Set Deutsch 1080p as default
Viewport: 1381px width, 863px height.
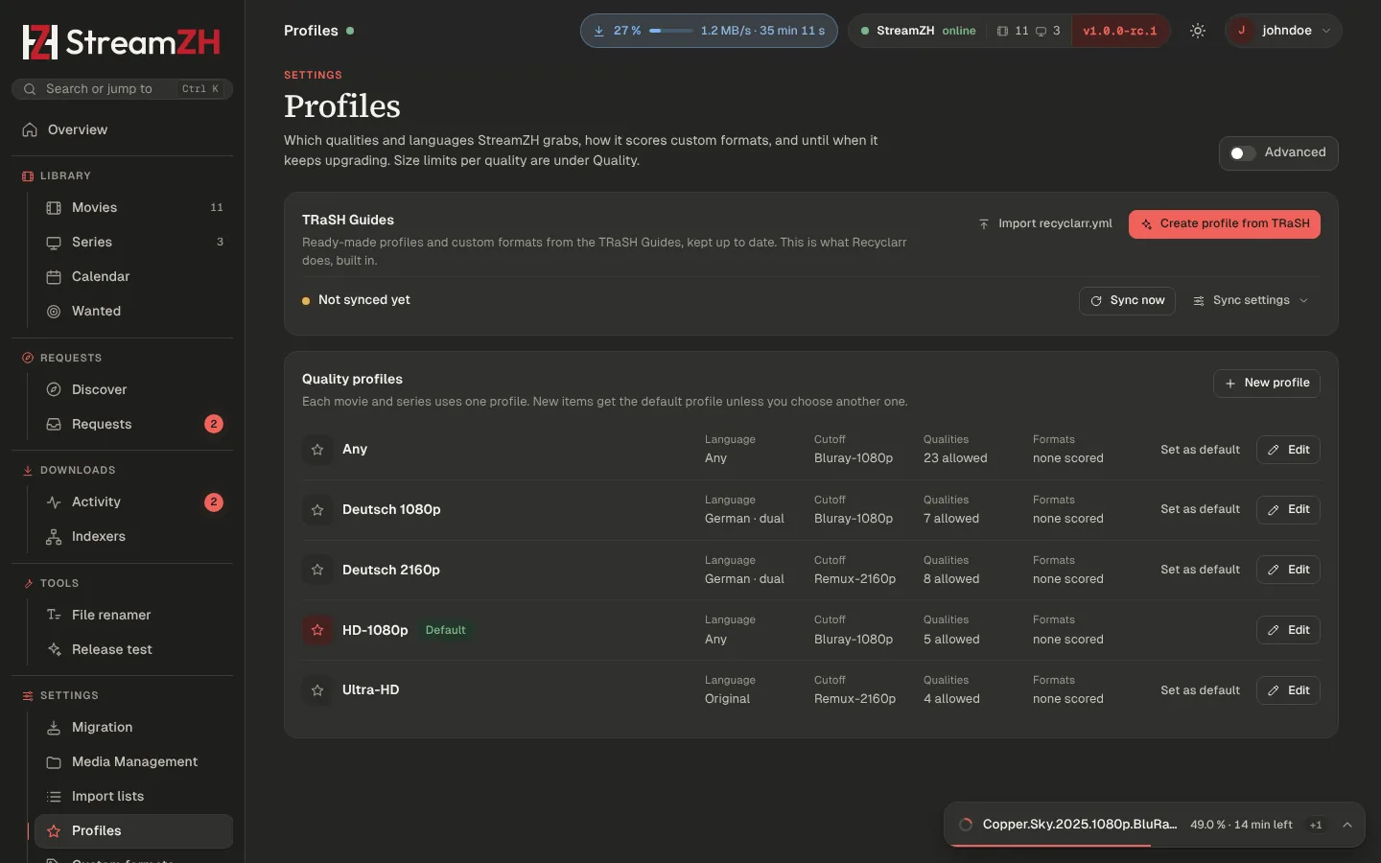[1200, 509]
